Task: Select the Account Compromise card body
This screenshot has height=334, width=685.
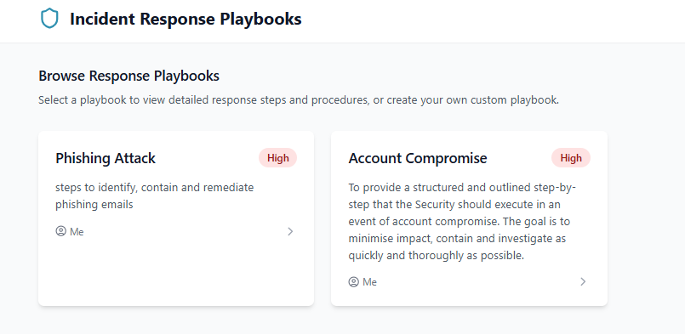Action: 469,218
